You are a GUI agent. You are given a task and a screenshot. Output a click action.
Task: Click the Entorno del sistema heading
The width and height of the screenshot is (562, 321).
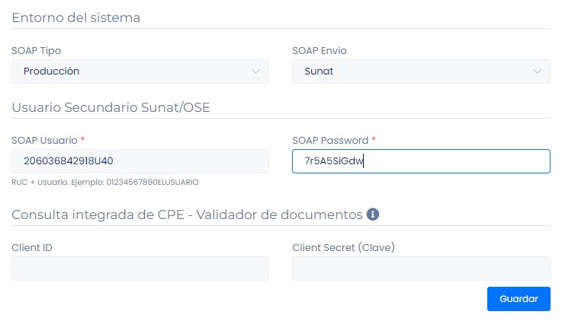tap(76, 17)
